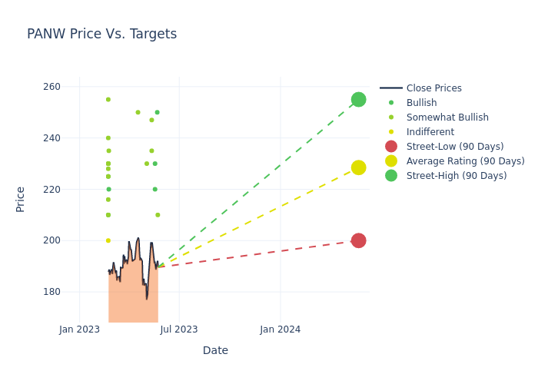Click the green dot at 250 near June
The image size is (538, 384).
coord(157,112)
